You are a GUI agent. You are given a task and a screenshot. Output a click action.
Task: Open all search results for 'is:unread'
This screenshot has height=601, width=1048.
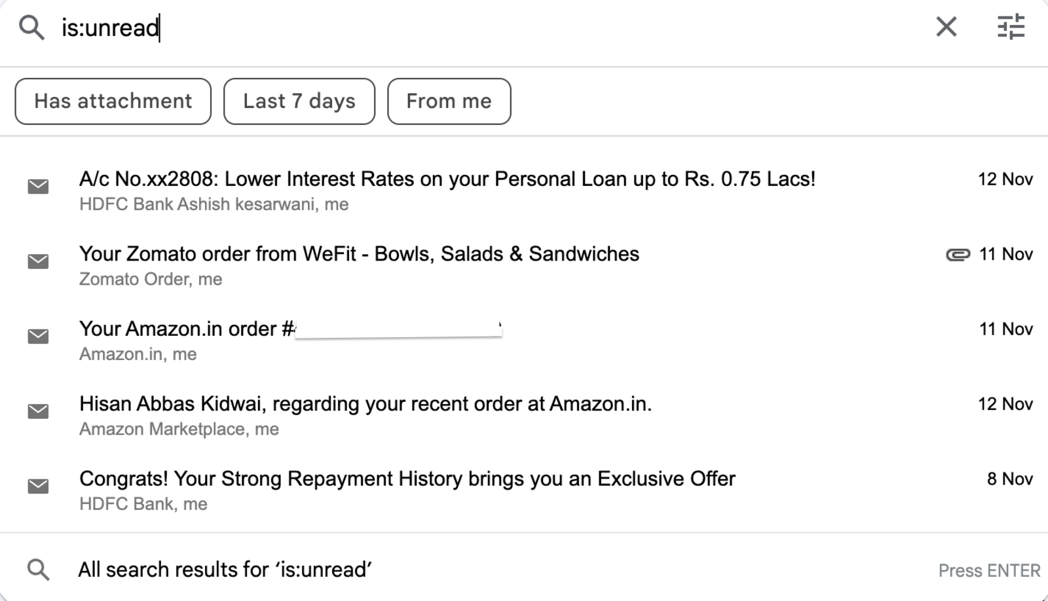point(225,570)
